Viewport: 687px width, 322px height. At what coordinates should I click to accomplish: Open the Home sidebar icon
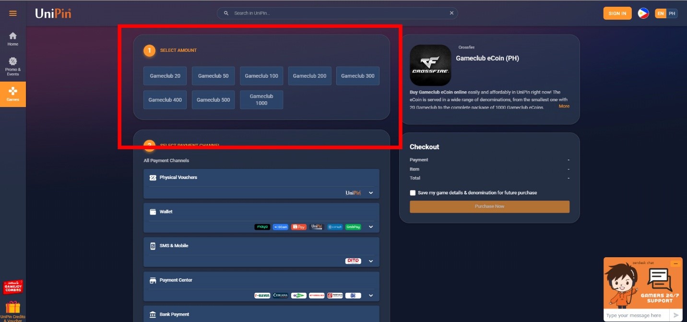pyautogui.click(x=12, y=37)
